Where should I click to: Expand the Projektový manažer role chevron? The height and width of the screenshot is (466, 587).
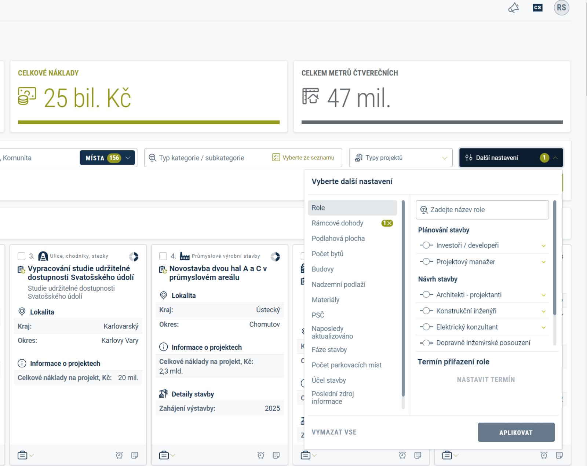[x=543, y=262]
